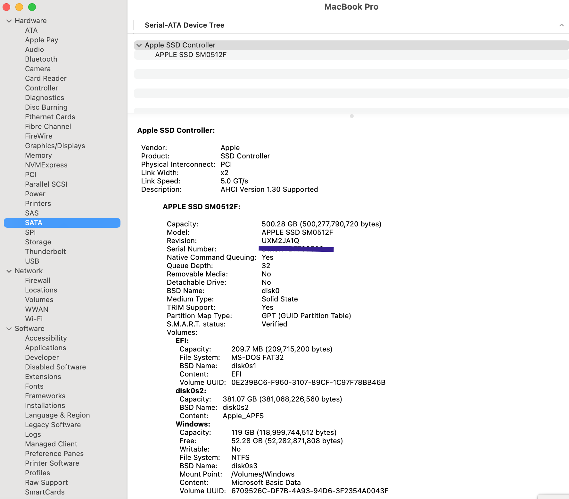Show Camera information
Viewport: 569px width, 499px height.
pos(38,69)
